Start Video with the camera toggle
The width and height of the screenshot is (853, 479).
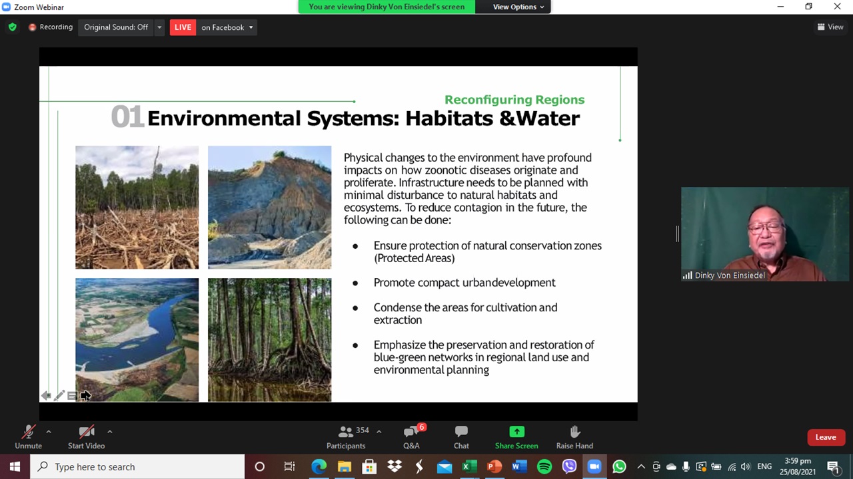point(86,437)
